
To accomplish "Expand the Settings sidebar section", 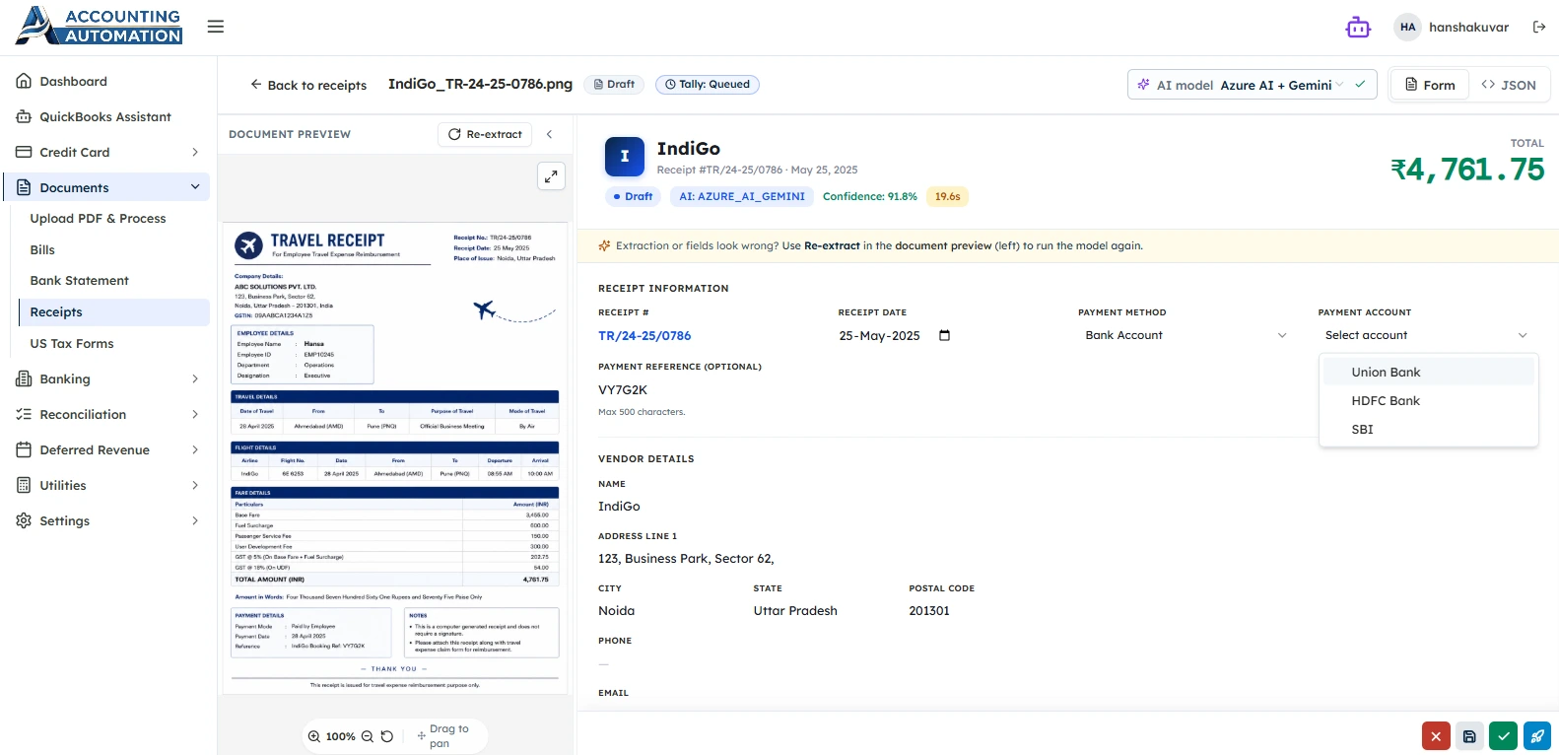I will (x=108, y=520).
